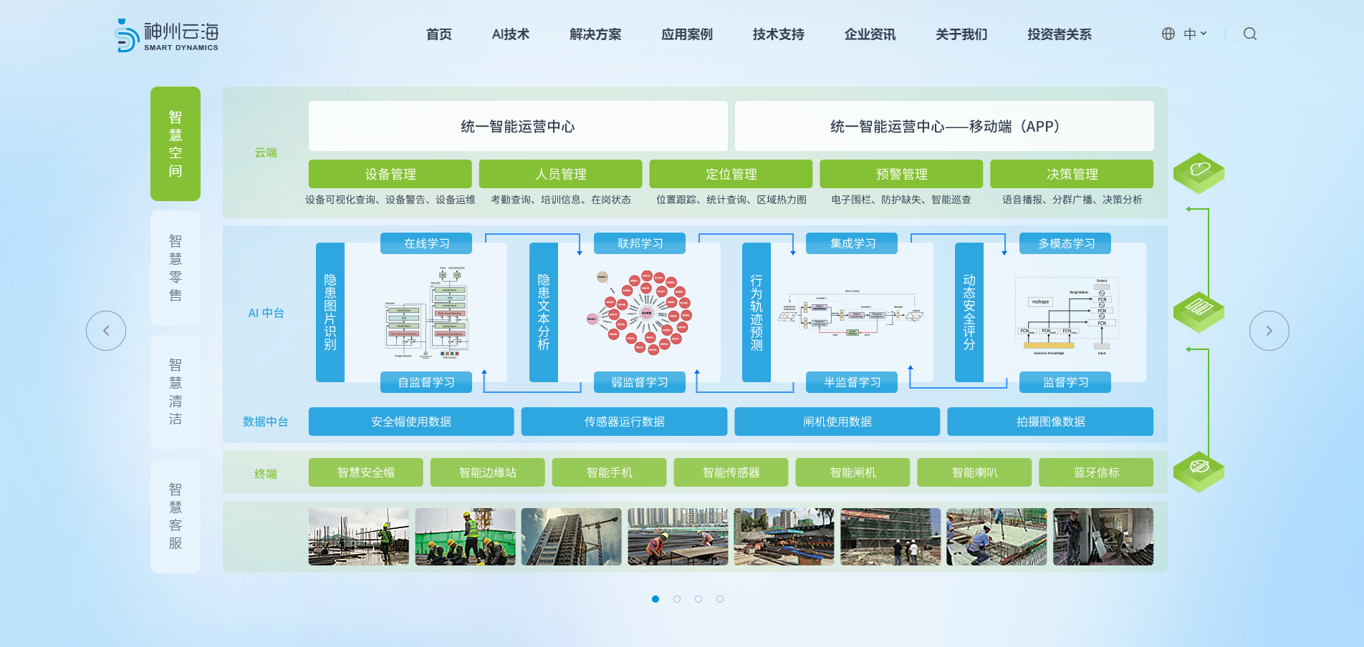Viewport: 1364px width, 647px height.
Task: Click the first construction site thumbnail
Action: click(x=358, y=536)
